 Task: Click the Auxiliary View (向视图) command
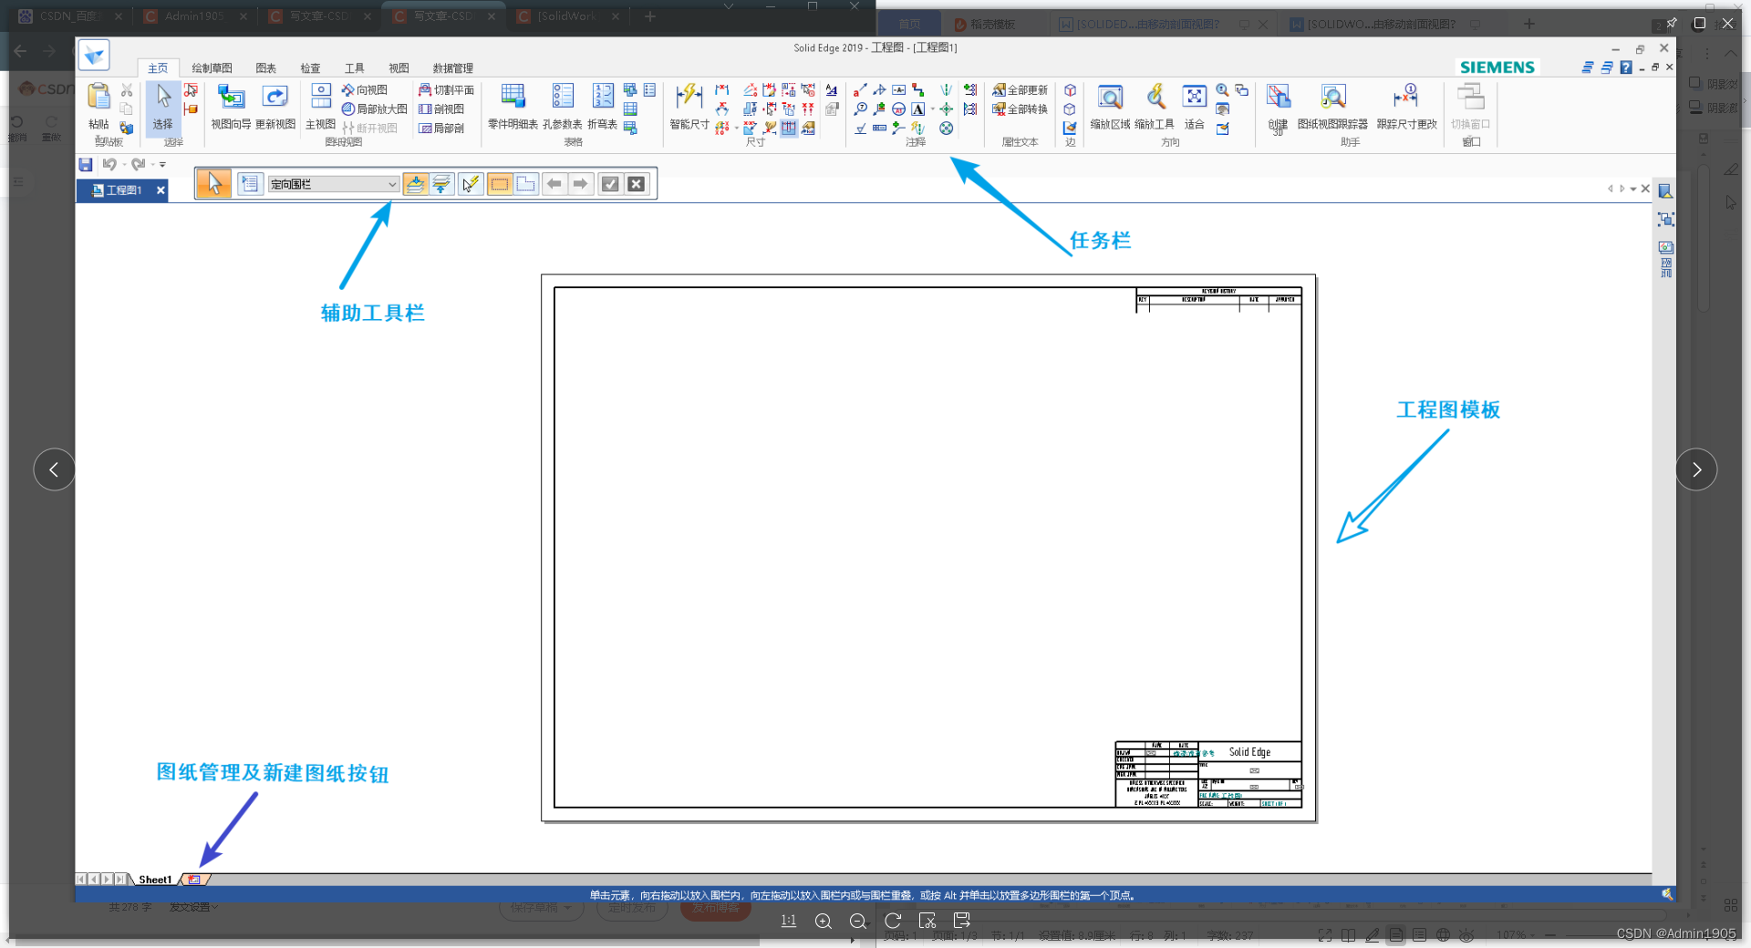pos(365,90)
